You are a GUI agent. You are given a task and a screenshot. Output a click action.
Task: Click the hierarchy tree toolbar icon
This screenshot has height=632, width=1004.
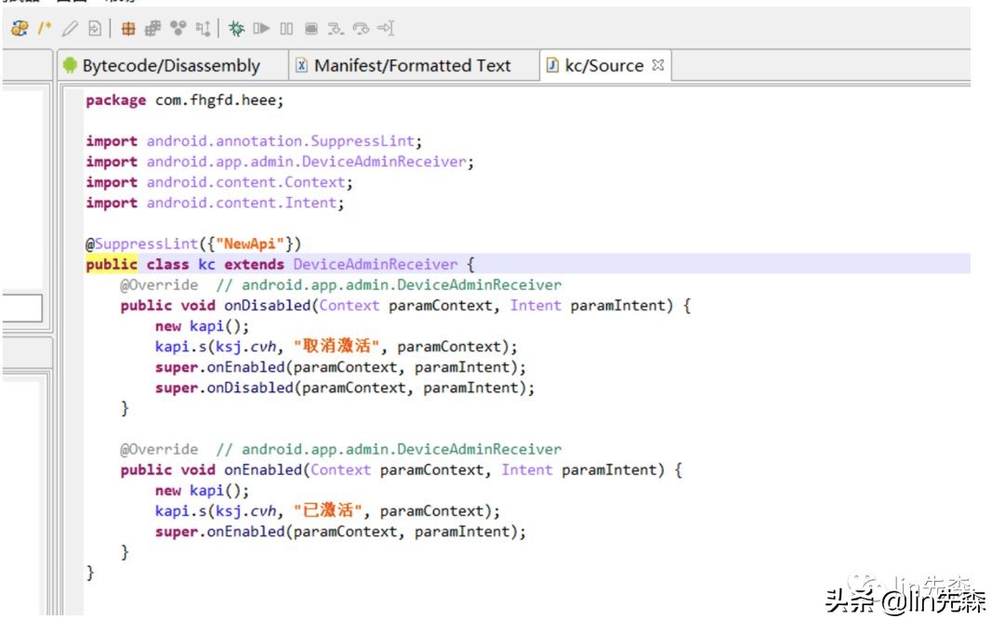203,29
